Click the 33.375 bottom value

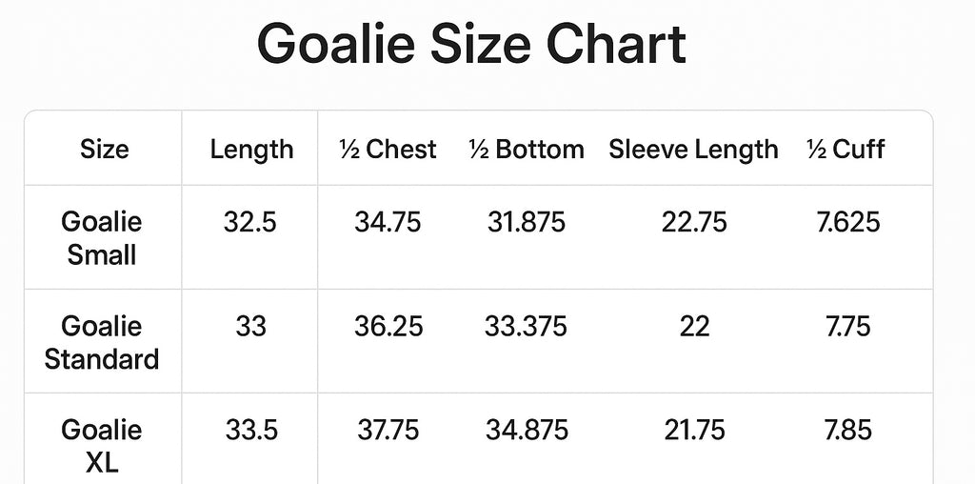coord(526,327)
